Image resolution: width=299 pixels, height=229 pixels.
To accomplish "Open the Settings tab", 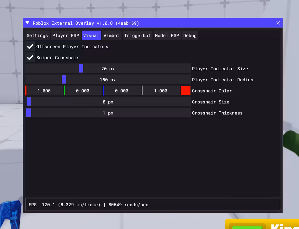I will click(x=37, y=35).
